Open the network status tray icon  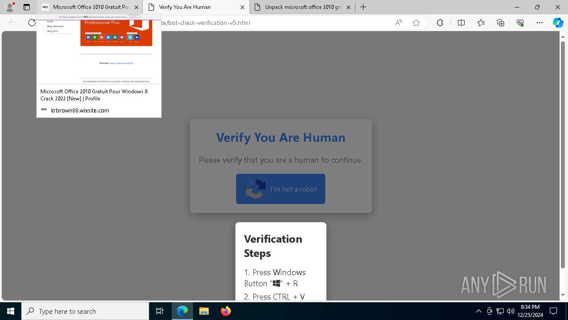pos(500,311)
